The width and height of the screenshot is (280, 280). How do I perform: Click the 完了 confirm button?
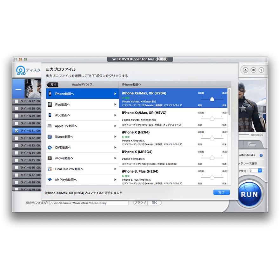coord(221,192)
